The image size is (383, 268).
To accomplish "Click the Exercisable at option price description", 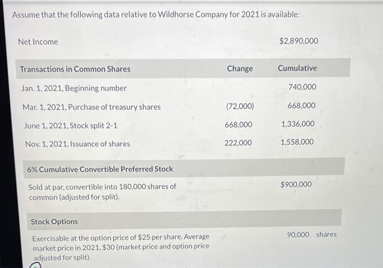I will 121,247.
